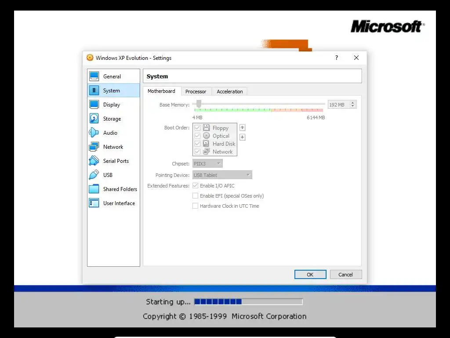450x338 pixels.
Task: Open Serial Ports connector icon
Action: (94, 161)
